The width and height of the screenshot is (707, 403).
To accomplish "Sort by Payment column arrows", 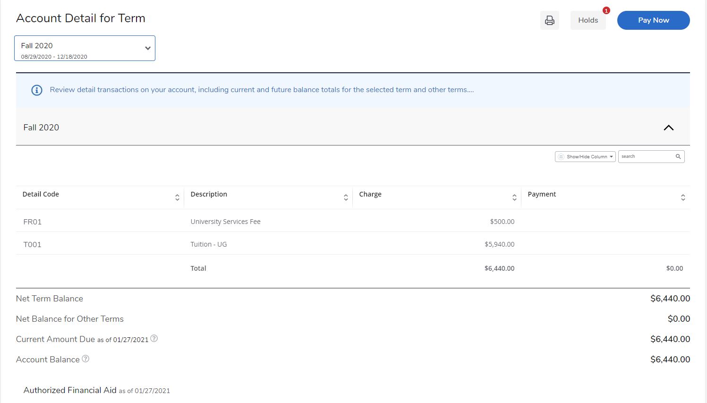I will (x=683, y=197).
